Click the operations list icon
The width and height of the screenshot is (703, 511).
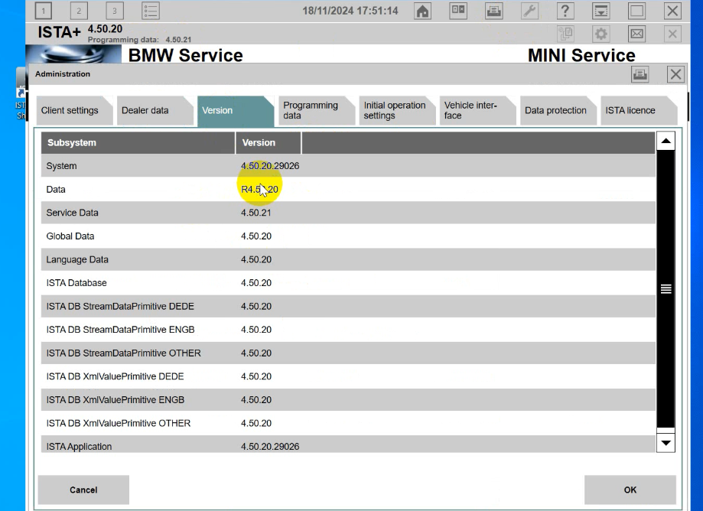coord(151,11)
